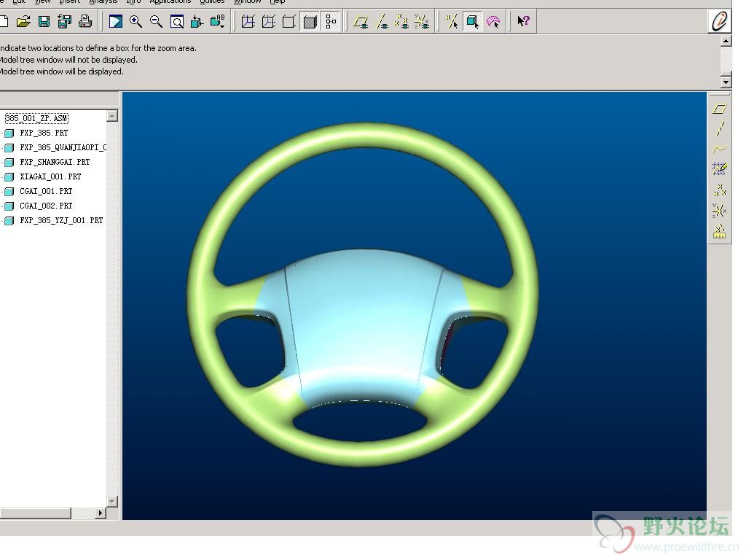The height and width of the screenshot is (560, 746).
Task: Toggle datum planes visibility
Action: [361, 21]
